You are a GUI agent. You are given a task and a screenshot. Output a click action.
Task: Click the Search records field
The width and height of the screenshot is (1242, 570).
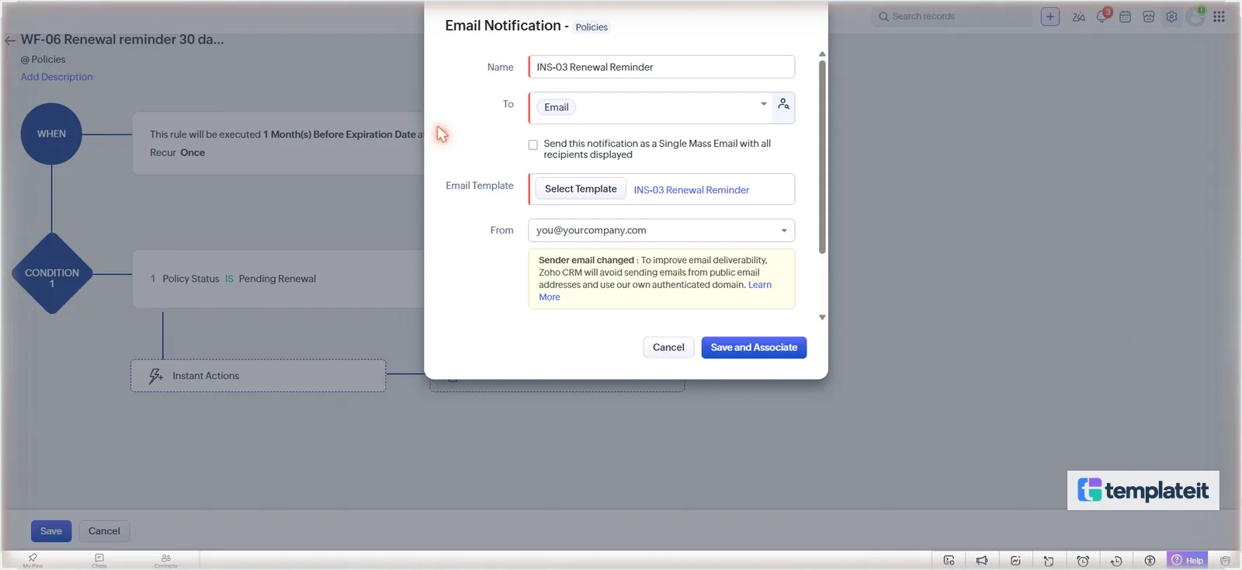point(952,16)
